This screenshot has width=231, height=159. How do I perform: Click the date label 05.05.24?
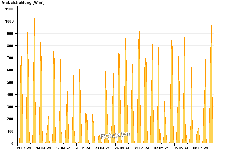(x=181, y=148)
